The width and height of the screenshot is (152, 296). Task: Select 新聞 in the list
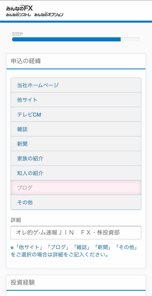tap(76, 144)
